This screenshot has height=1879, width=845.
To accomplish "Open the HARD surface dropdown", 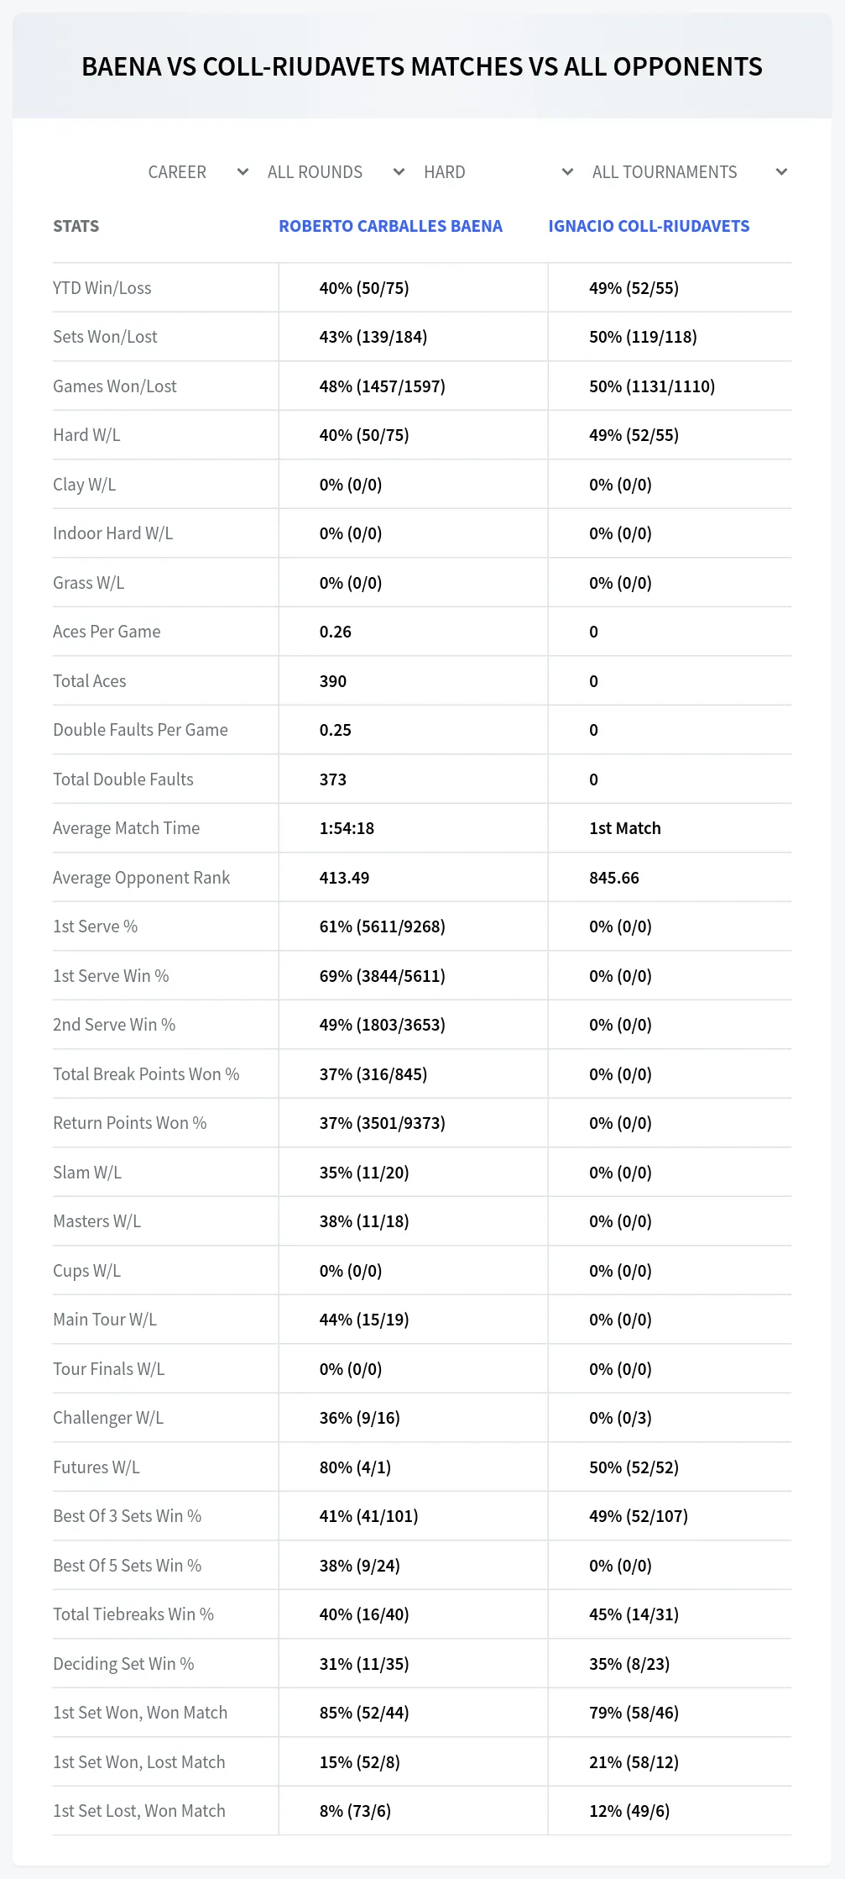I will 498,172.
